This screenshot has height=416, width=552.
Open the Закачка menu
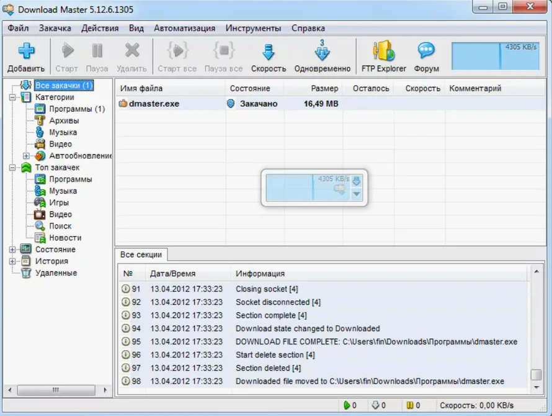[x=55, y=28]
